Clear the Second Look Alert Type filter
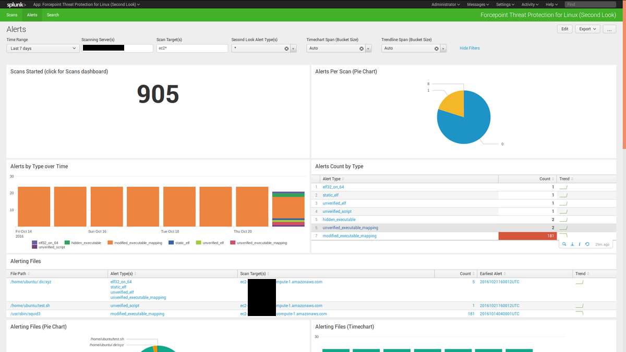 (287, 47)
